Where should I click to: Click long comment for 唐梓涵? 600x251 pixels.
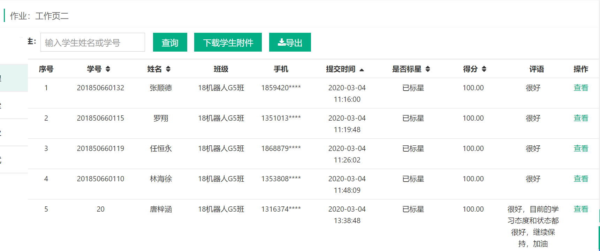pyautogui.click(x=533, y=226)
